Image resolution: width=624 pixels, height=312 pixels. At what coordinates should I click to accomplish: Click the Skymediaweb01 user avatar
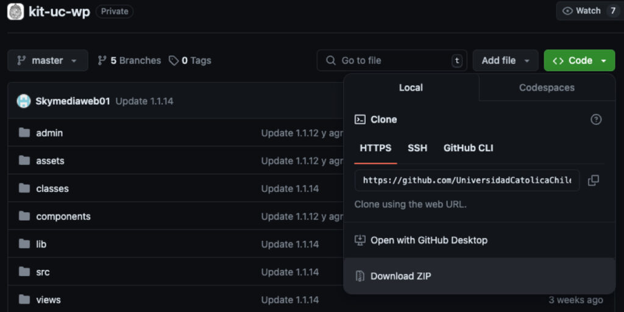click(24, 101)
